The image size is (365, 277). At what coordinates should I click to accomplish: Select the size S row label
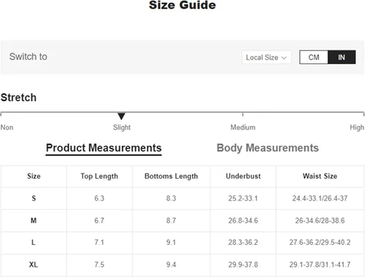click(34, 198)
